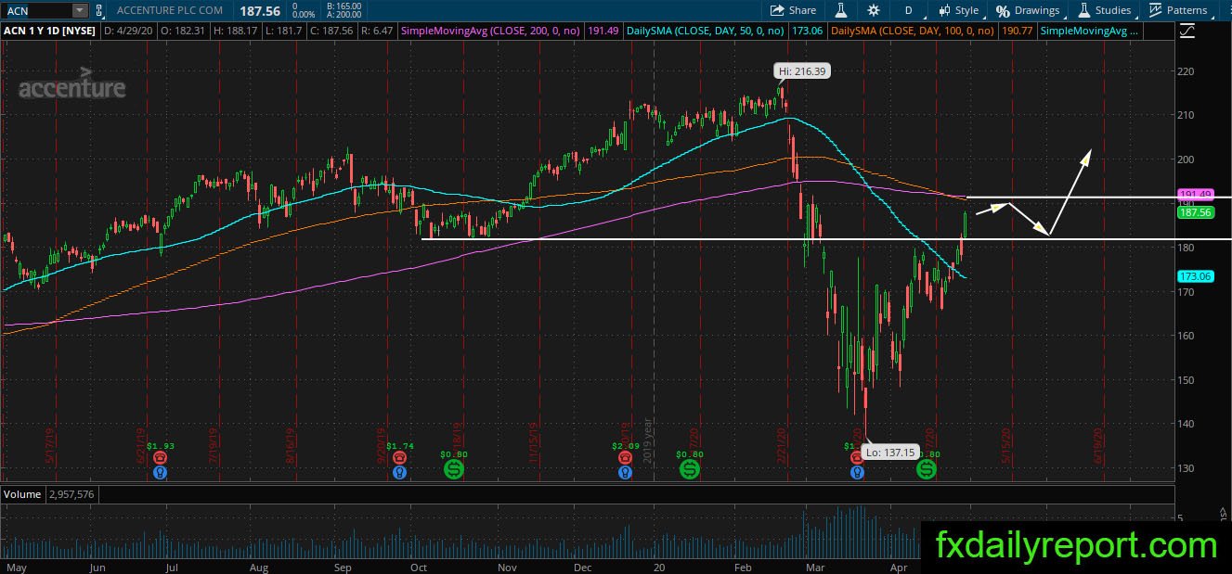Click the ACN 1 Y 1D [NYSE] chart title
Image resolution: width=1232 pixels, height=574 pixels.
50,31
